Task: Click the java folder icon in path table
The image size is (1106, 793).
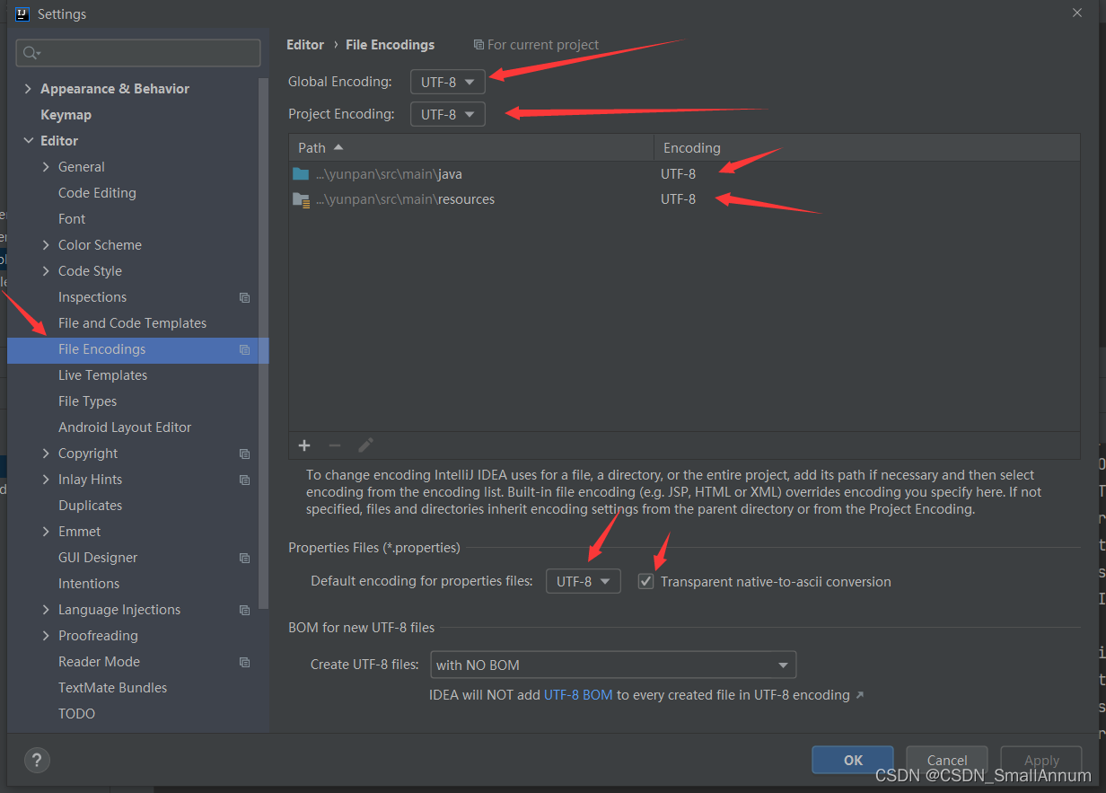Action: click(301, 173)
